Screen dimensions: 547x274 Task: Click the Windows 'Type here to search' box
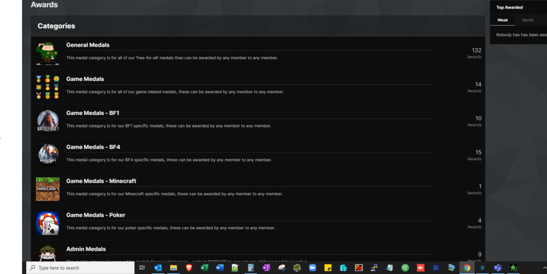[x=80, y=268]
